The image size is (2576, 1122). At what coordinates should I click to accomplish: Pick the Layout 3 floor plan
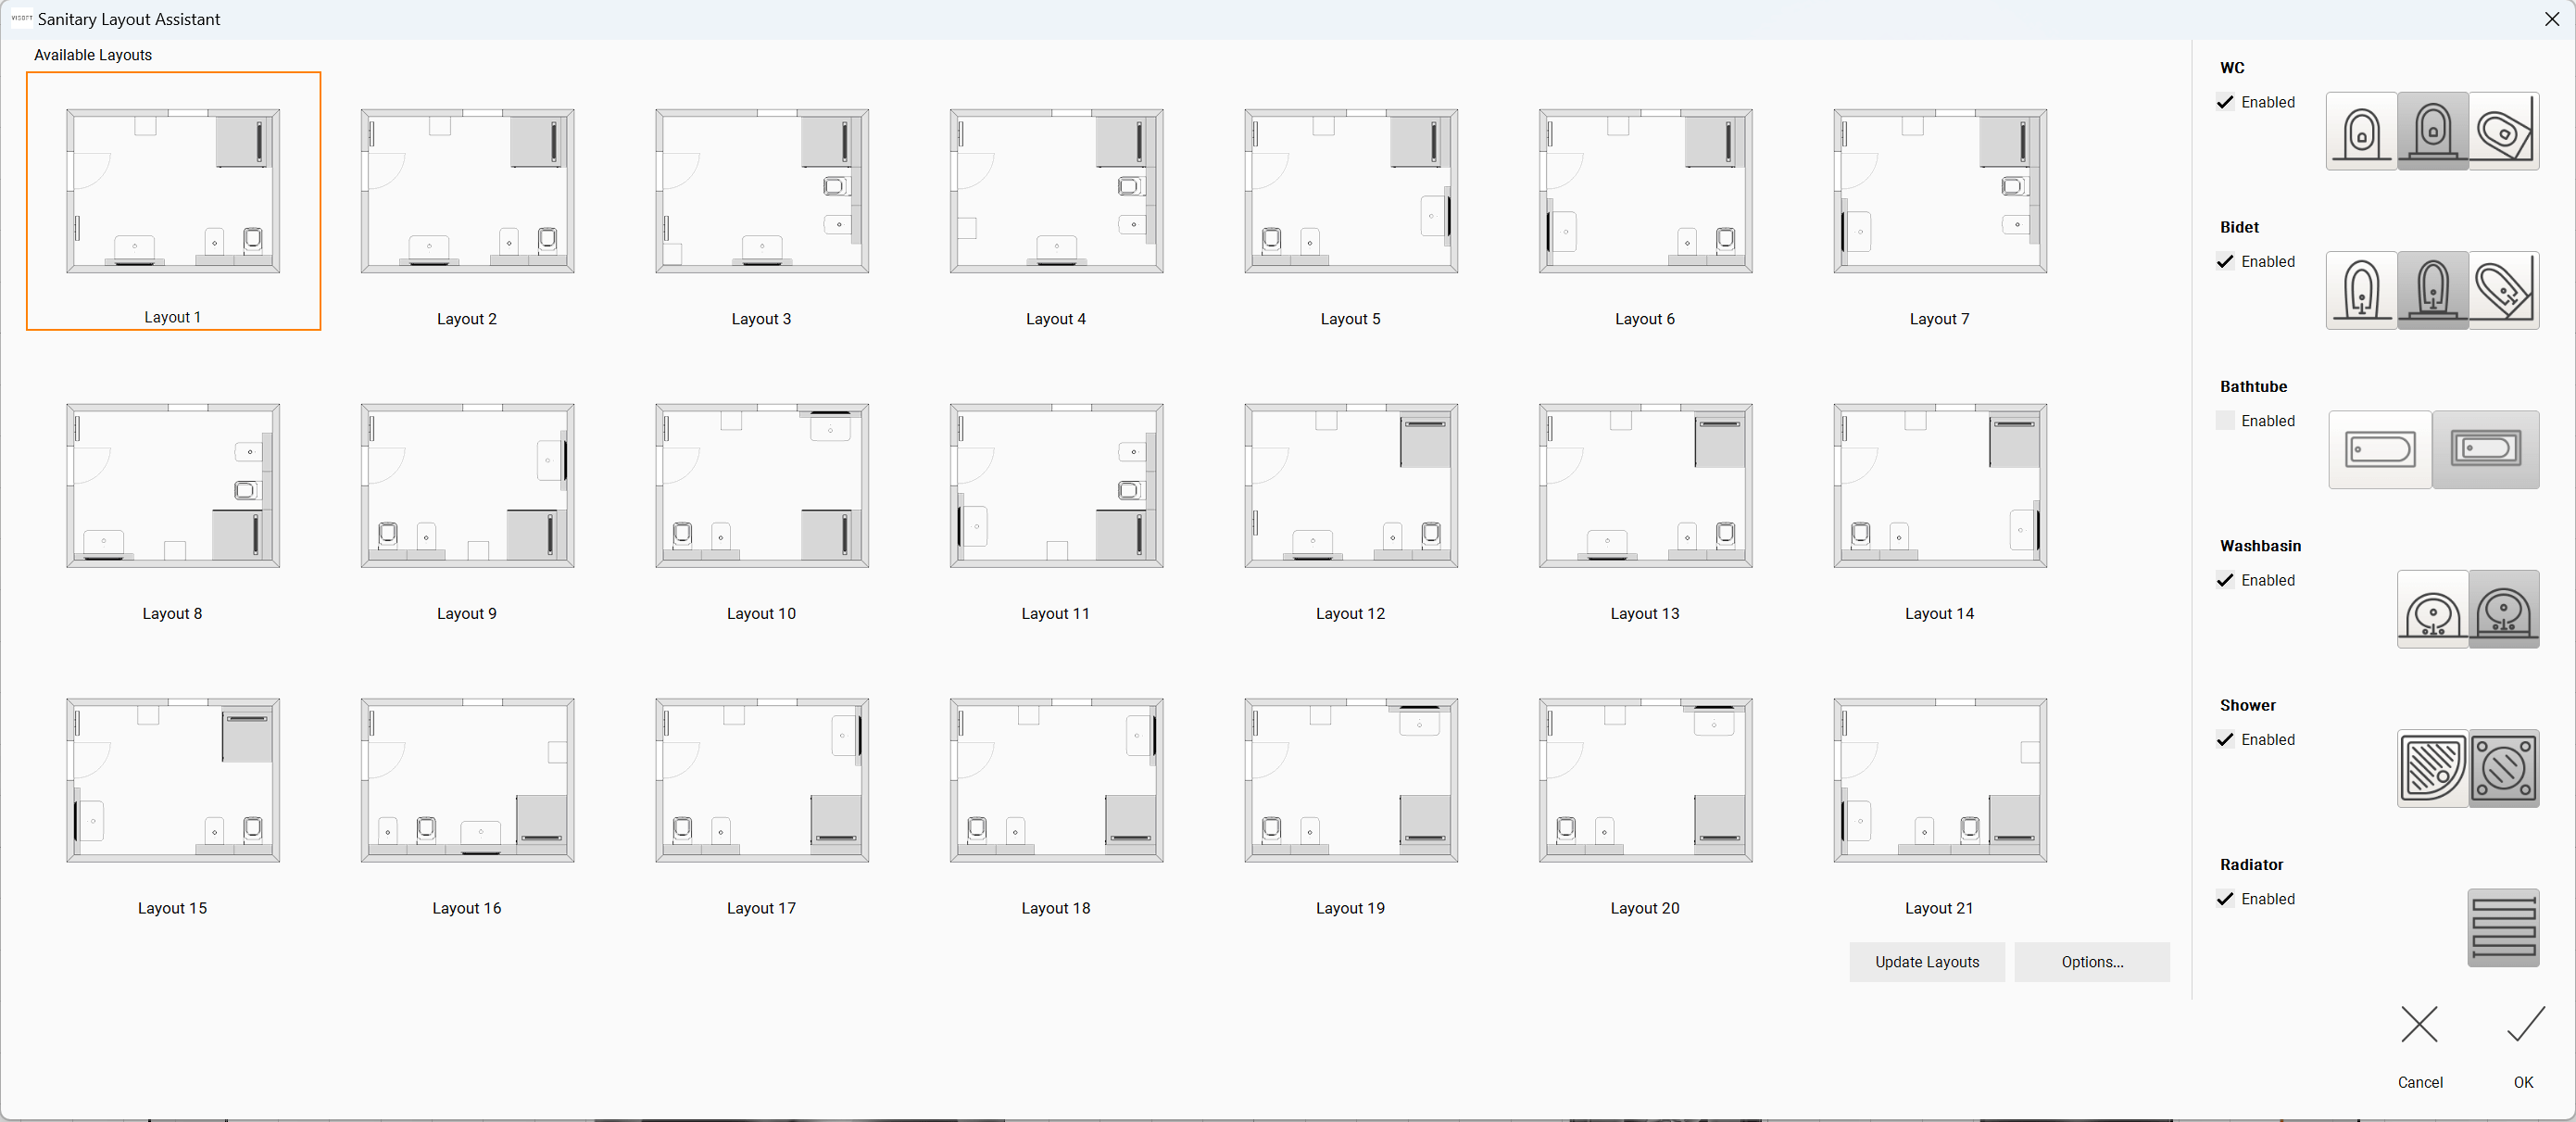tap(762, 191)
